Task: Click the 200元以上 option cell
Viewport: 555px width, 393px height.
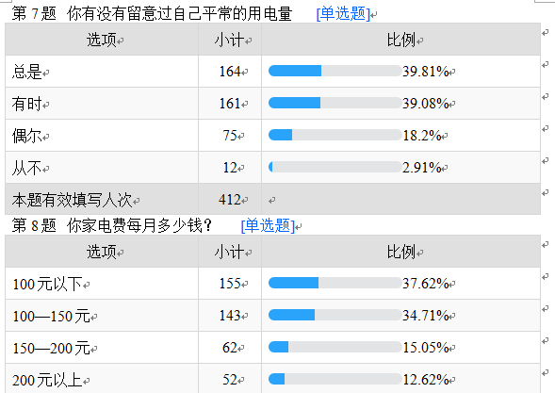Action: [x=102, y=379]
